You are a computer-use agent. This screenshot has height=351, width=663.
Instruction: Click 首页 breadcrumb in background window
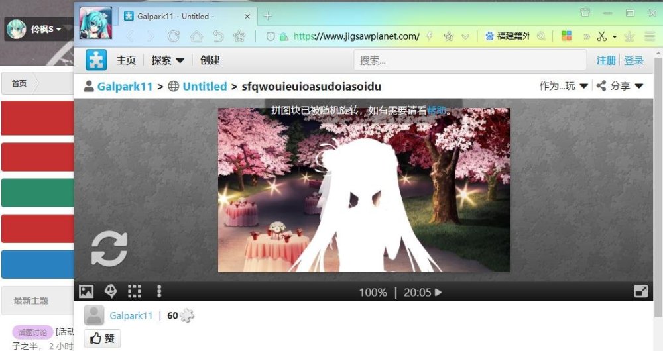click(x=19, y=83)
